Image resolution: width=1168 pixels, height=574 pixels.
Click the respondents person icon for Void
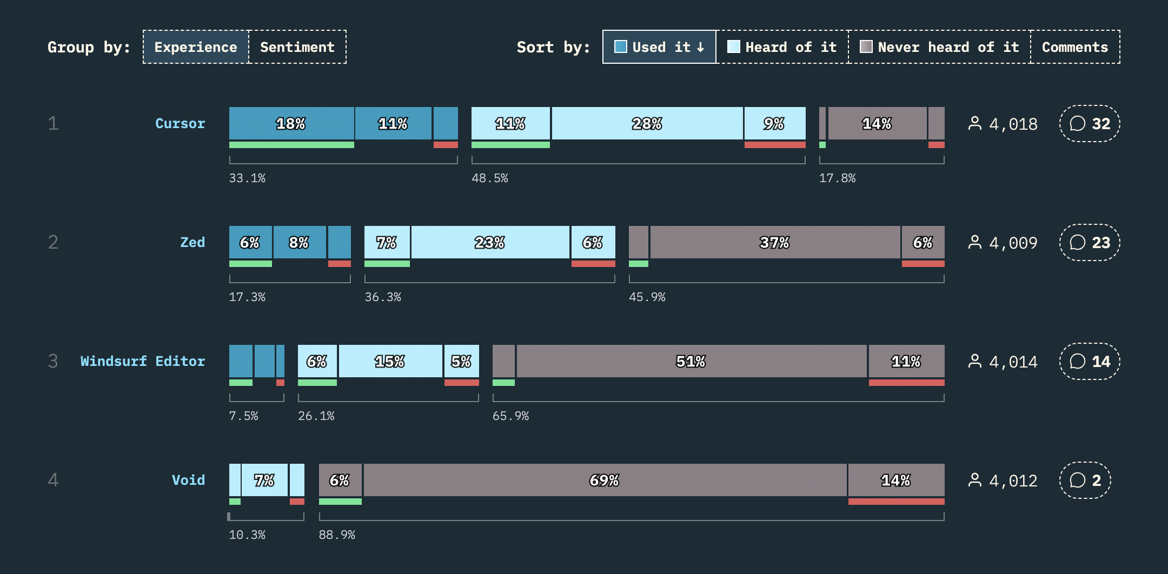coord(975,480)
